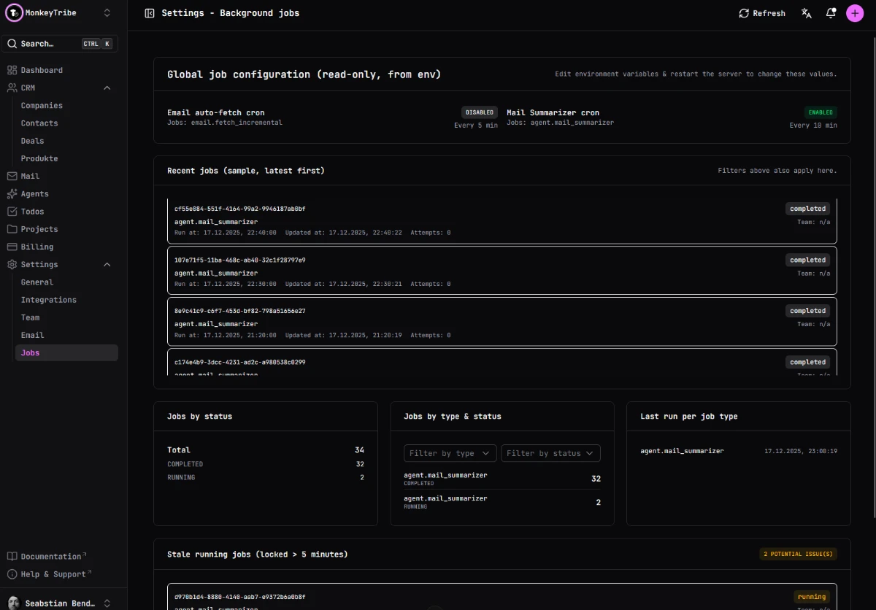Image resolution: width=876 pixels, height=610 pixels.
Task: Open General settings page
Action: pyautogui.click(x=37, y=282)
